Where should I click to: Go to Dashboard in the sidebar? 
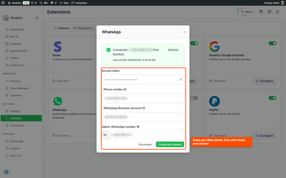click(x=17, y=29)
